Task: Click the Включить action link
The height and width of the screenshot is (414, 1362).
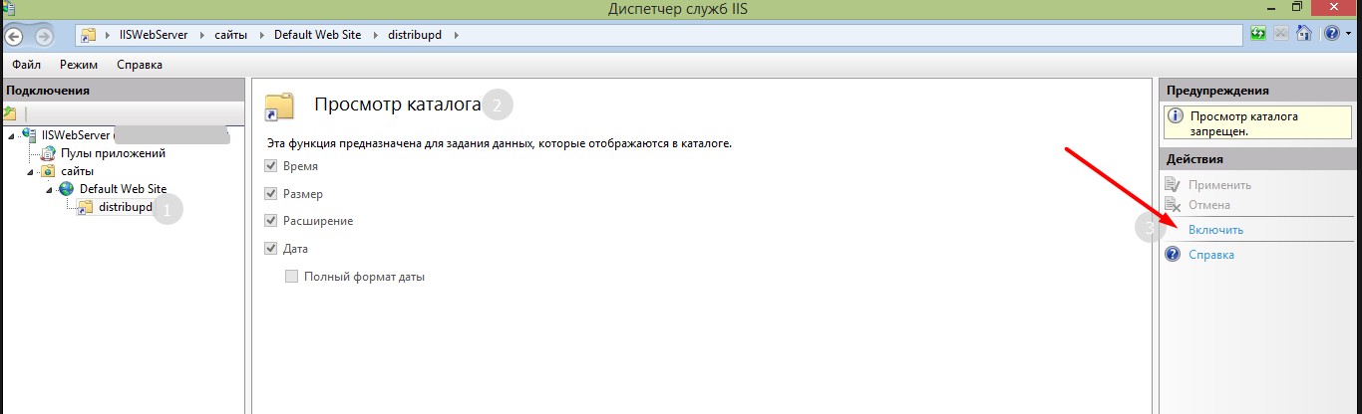Action: coord(1215,230)
